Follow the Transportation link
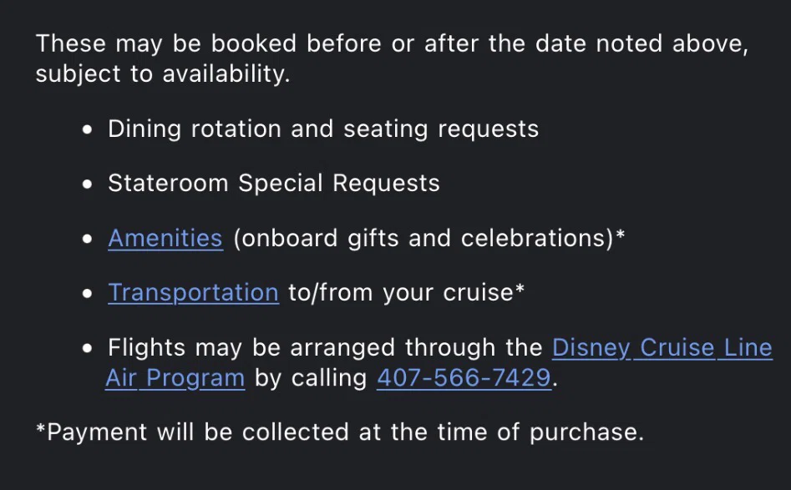The image size is (791, 490). tap(193, 292)
